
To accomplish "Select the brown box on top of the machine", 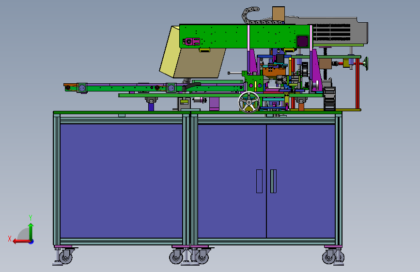I will [278, 14].
